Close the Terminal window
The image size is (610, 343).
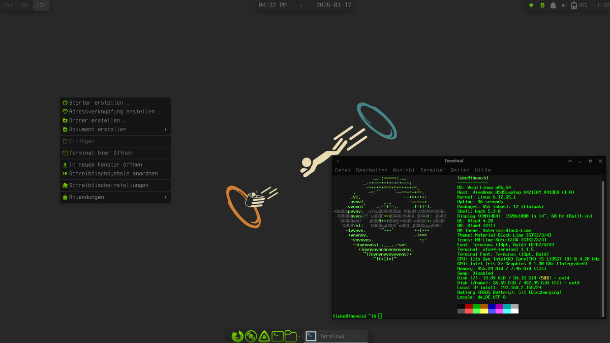(x=600, y=161)
